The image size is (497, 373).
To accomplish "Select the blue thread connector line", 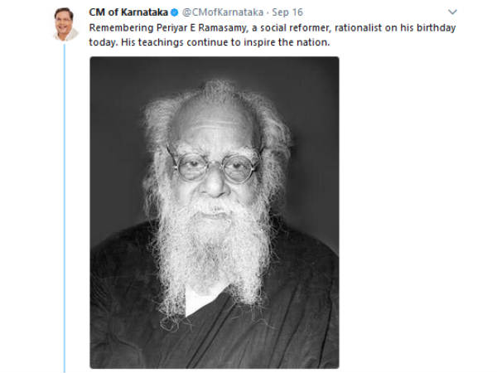I will click(65, 208).
